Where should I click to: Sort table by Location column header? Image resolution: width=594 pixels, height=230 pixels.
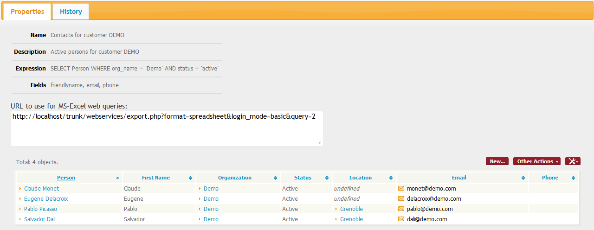360,178
